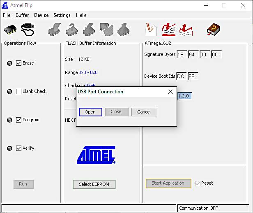
Task: Click Cancel in the USB Port Connection dialog
Action: pos(144,112)
